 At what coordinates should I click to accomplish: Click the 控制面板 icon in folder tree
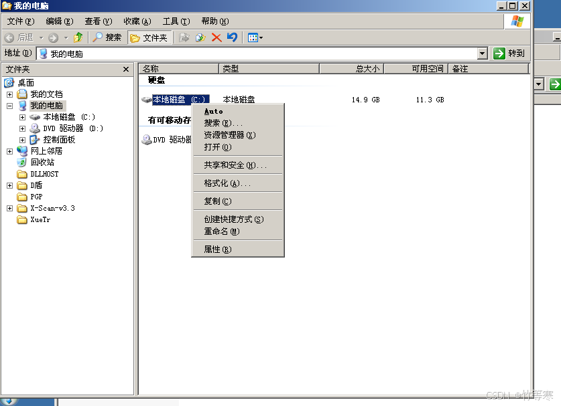tap(35, 140)
